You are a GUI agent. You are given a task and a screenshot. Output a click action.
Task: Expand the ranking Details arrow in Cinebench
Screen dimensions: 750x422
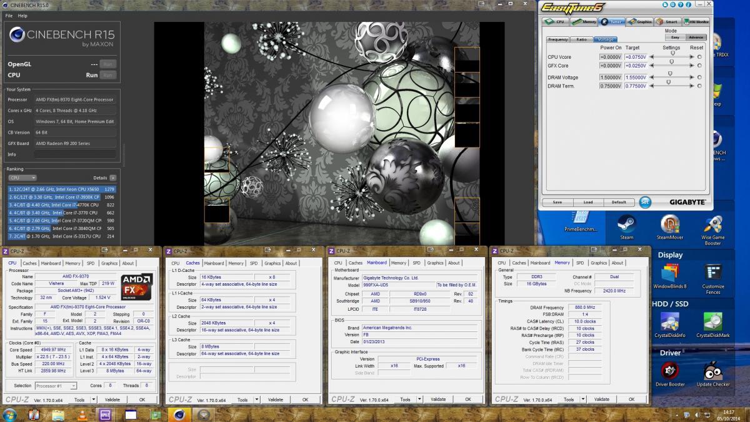[112, 178]
